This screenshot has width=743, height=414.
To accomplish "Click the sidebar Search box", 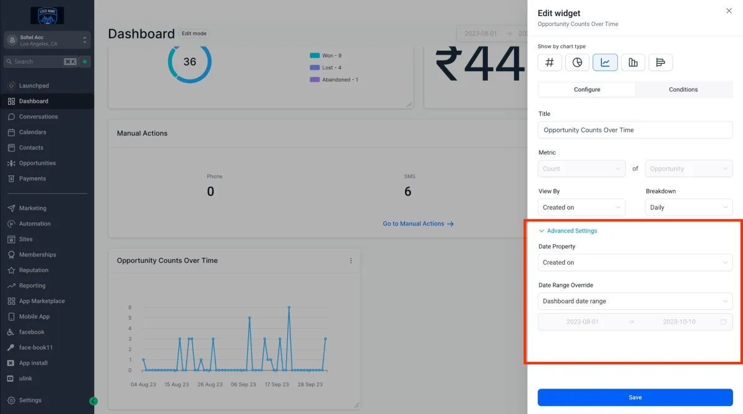I will click(x=40, y=61).
